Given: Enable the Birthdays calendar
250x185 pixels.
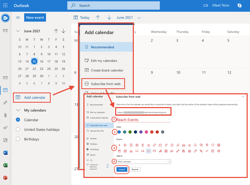Looking at the screenshot, I should point(18,139).
